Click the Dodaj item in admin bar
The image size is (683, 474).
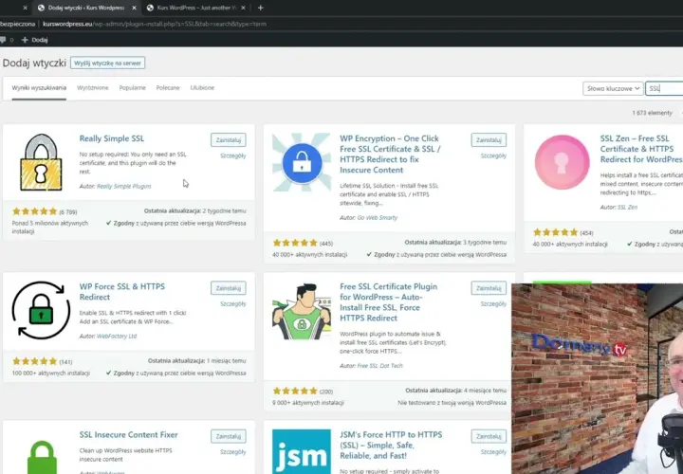[34, 40]
